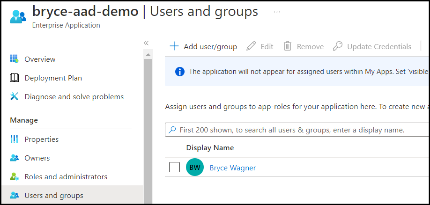This screenshot has height=205, width=430.
Task: Click the Remove toolbar button
Action: coord(304,46)
